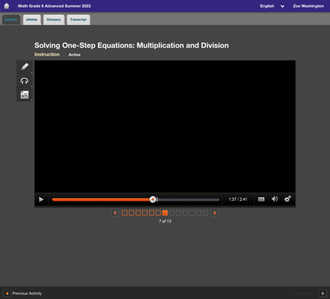Go to next frame with right arrow

tap(215, 213)
